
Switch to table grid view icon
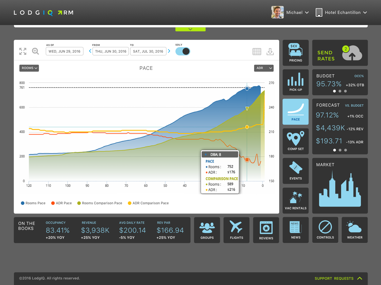click(257, 51)
